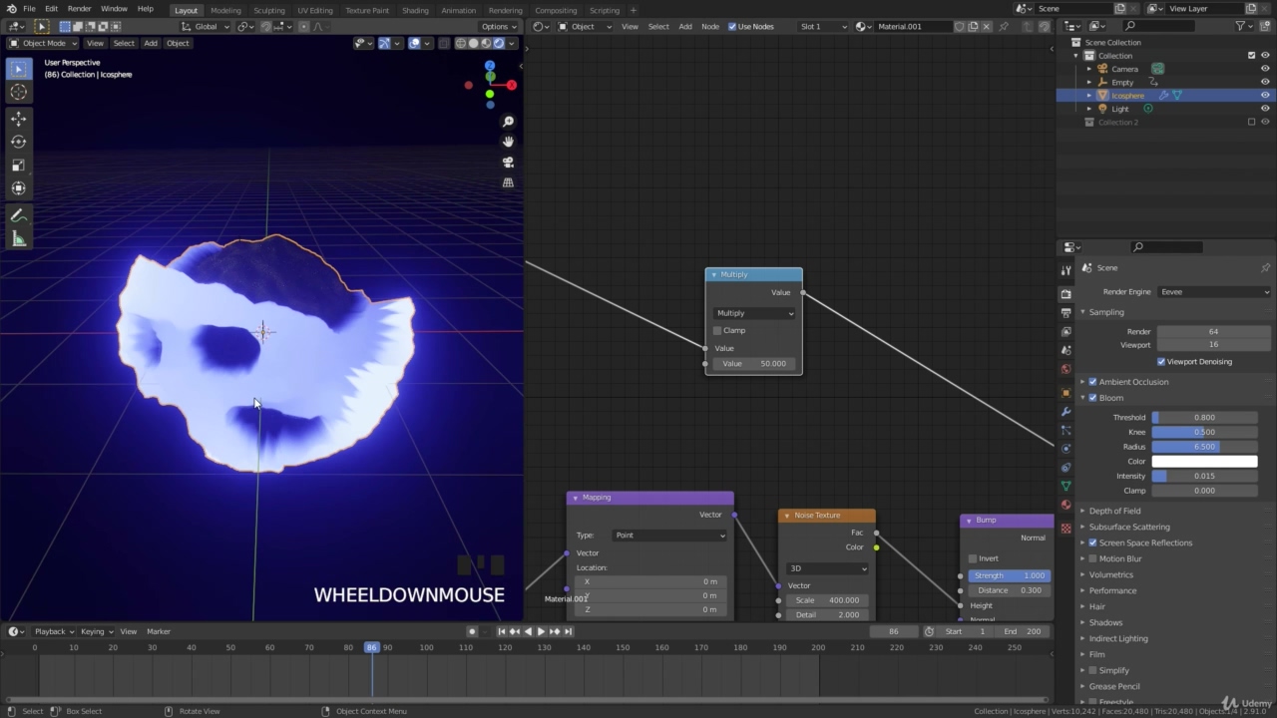Viewport: 1277px width, 718px height.
Task: Enable the Clamp checkbox on Multiply node
Action: click(x=717, y=330)
